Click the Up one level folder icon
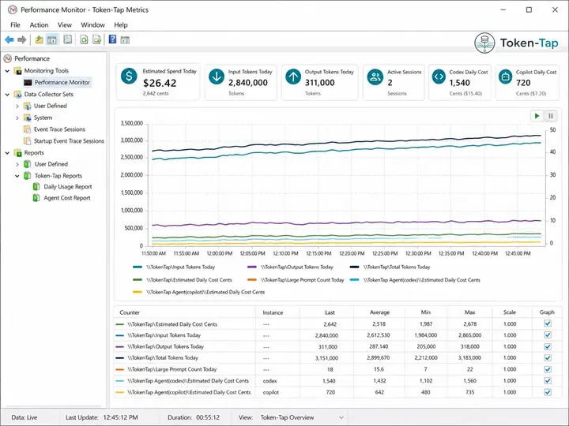The image size is (569, 426). [x=40, y=39]
